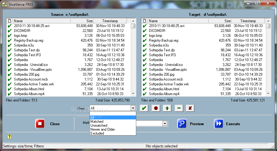The image size is (277, 151).
Task: Click Source 'Files and Folders: 513' label
Action: [x=21, y=100]
